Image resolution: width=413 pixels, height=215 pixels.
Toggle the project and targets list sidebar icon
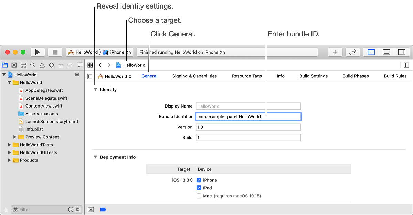90,76
